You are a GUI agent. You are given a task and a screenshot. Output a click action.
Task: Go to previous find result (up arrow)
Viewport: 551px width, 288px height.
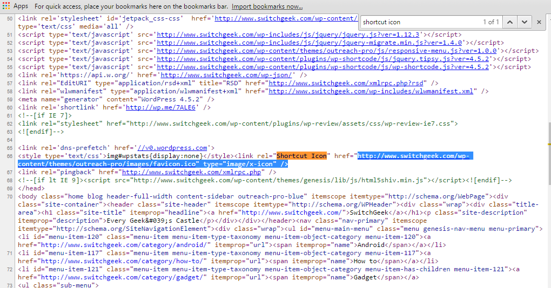coord(510,22)
